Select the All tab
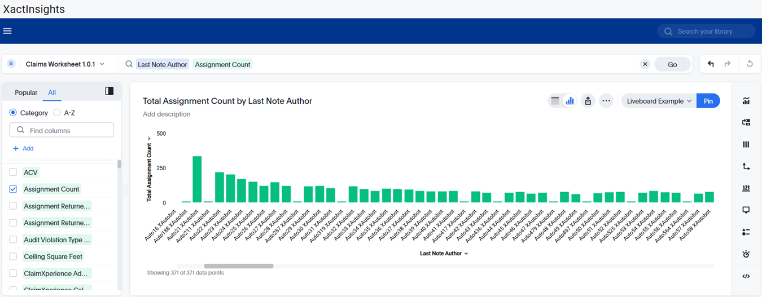This screenshot has height=297, width=762. (52, 92)
